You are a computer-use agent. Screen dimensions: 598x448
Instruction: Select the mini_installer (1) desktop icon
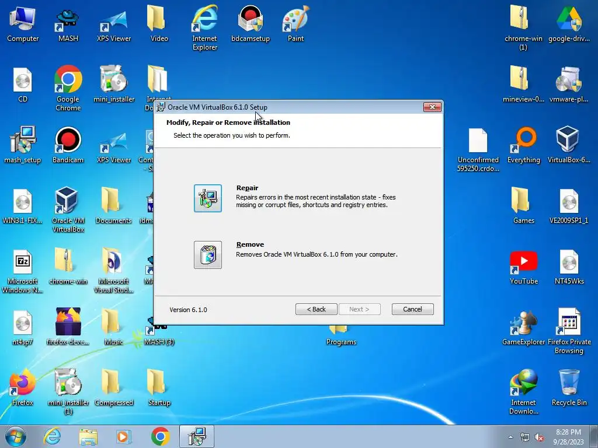coord(68,392)
